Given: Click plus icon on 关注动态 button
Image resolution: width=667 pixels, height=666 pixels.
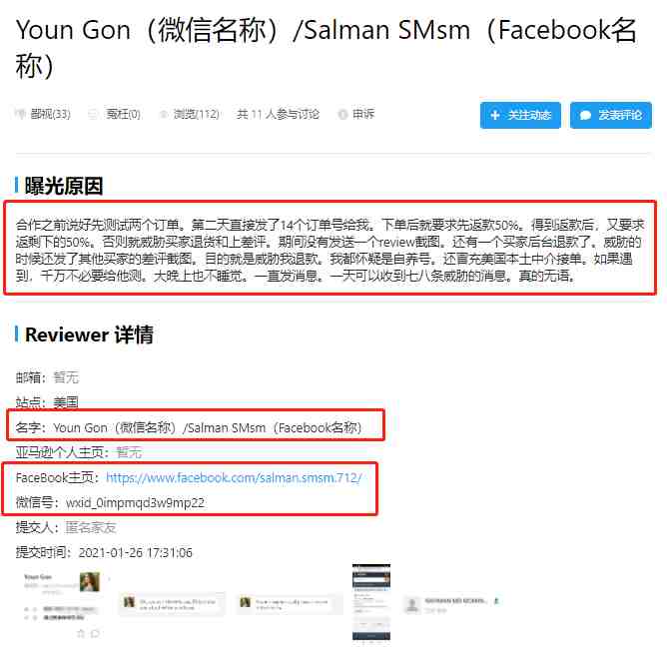Looking at the screenshot, I should pos(495,115).
